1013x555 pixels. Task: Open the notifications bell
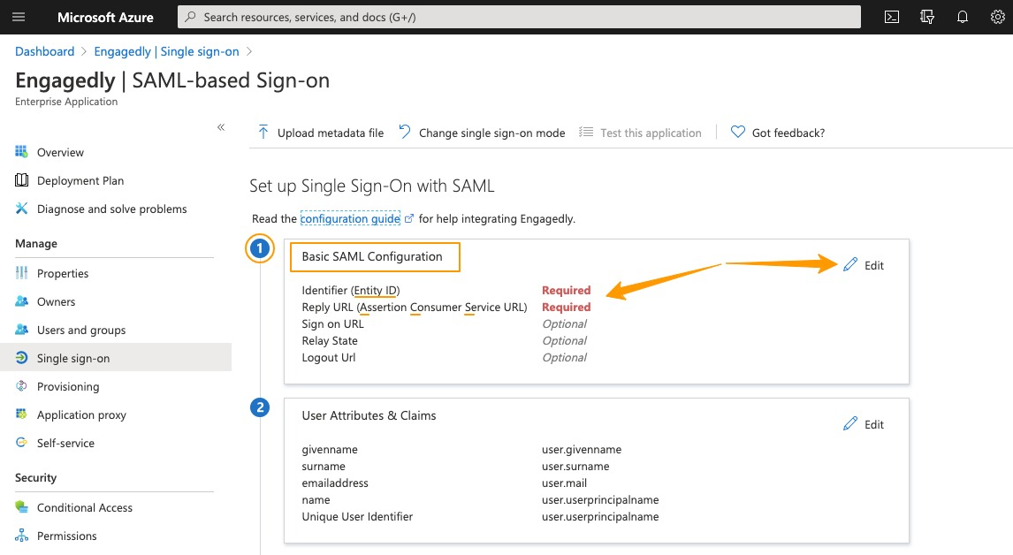tap(963, 17)
